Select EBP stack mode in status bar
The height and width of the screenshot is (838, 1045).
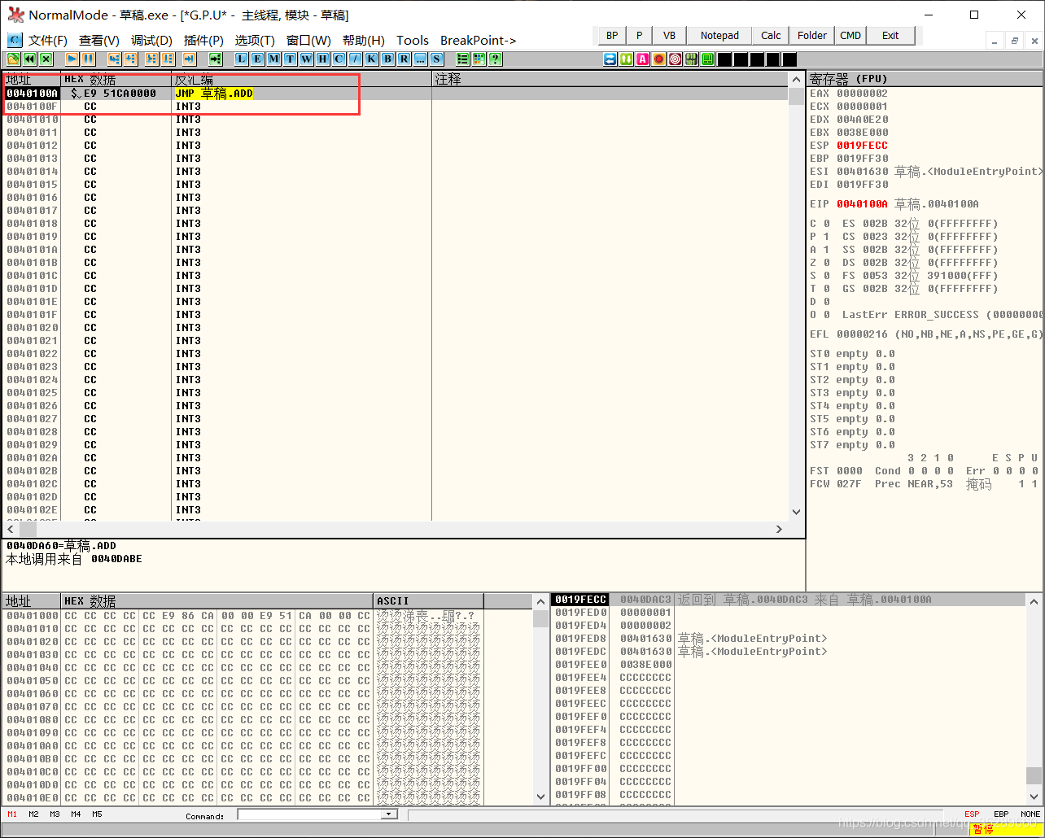coord(1001,814)
